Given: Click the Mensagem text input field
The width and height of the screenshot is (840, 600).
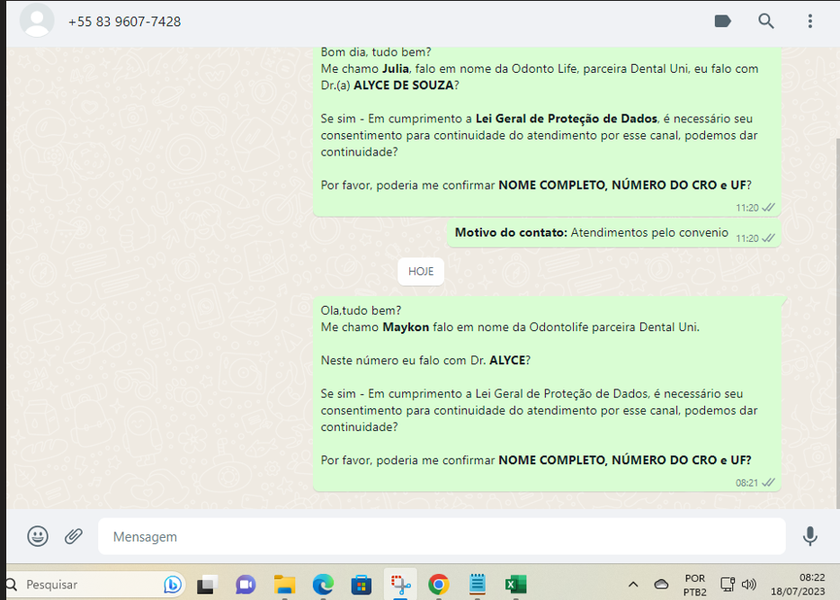Looking at the screenshot, I should [442, 536].
